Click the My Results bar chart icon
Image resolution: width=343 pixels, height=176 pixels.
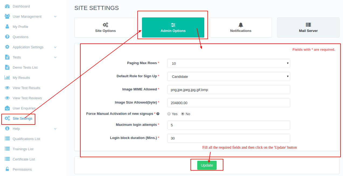pyautogui.click(x=7, y=78)
